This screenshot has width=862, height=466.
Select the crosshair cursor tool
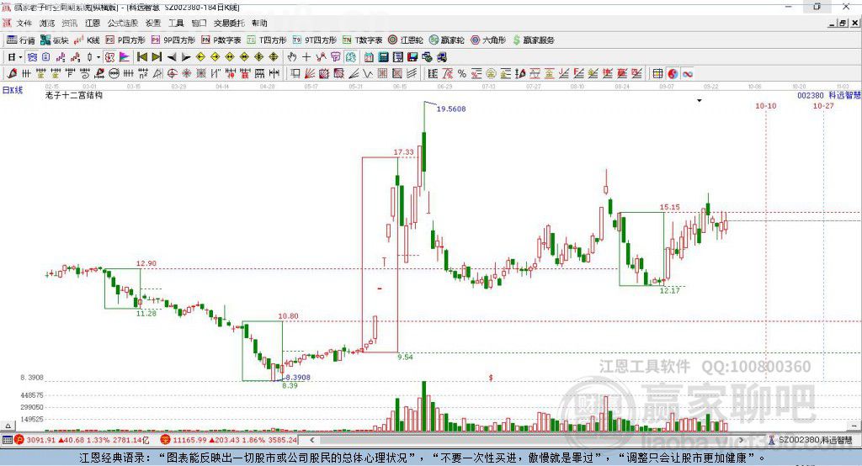[306, 57]
